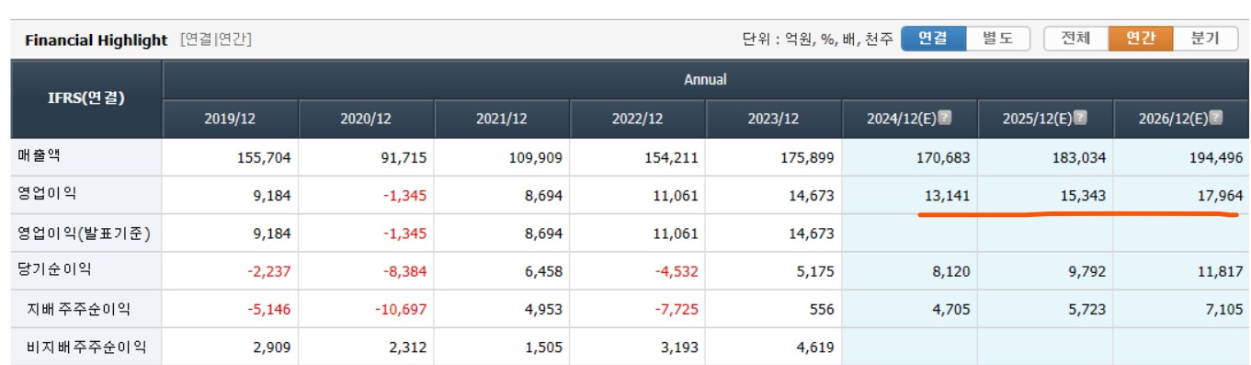1251x365 pixels.
Task: Click controlling interest value 4,953
Action: point(543,310)
